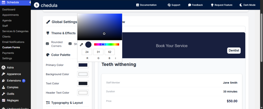The image size is (263, 109).
Task: Click the Extensions plugin icon in sidebar
Action: pyautogui.click(x=4, y=81)
